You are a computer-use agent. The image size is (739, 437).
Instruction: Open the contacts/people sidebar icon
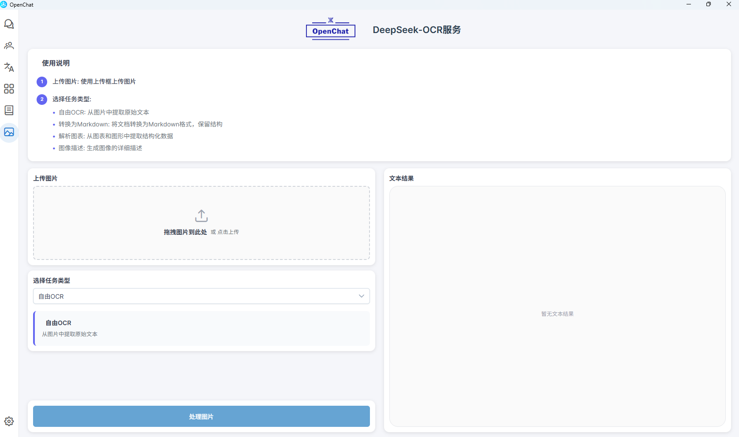pos(9,45)
